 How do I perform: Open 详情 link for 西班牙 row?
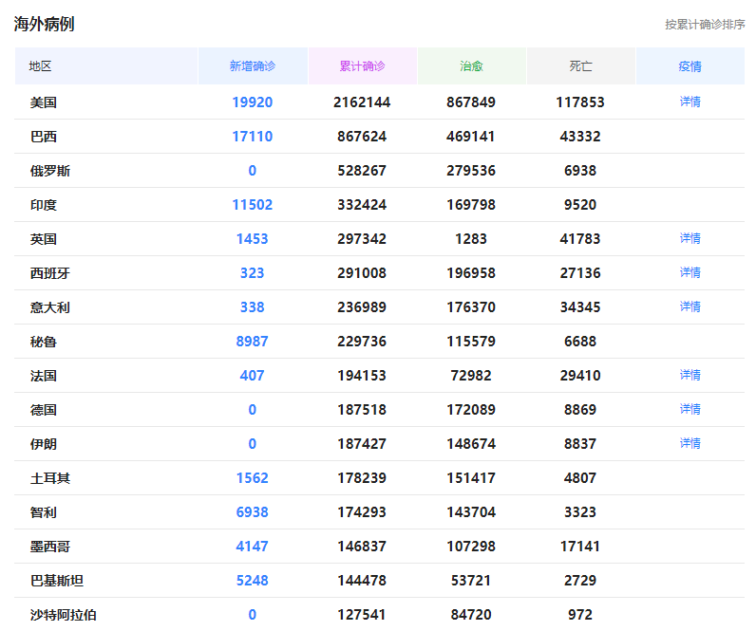point(690,272)
